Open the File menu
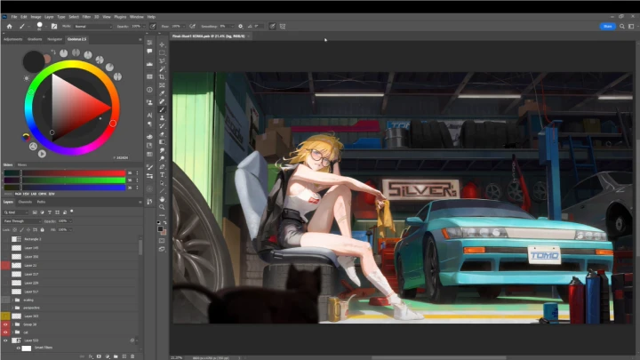This screenshot has height=360, width=640. (x=14, y=17)
